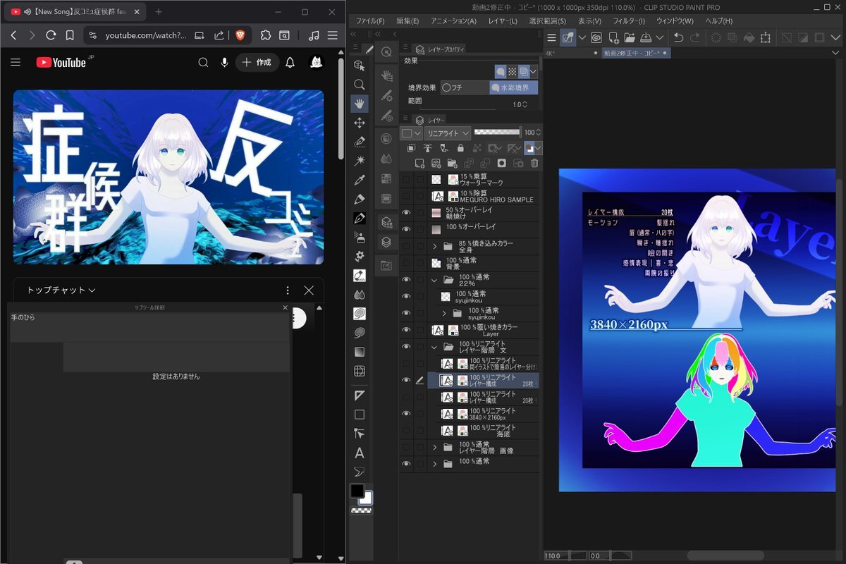Select the Auto Select magic wand tool
The width and height of the screenshot is (846, 564).
coord(360,161)
